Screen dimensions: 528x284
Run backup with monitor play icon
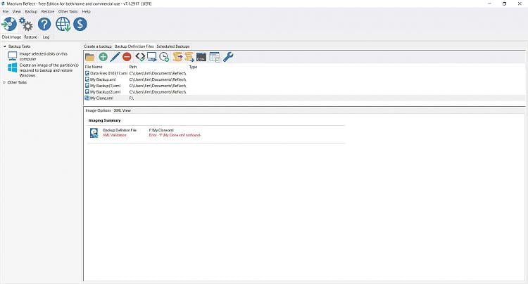point(152,57)
